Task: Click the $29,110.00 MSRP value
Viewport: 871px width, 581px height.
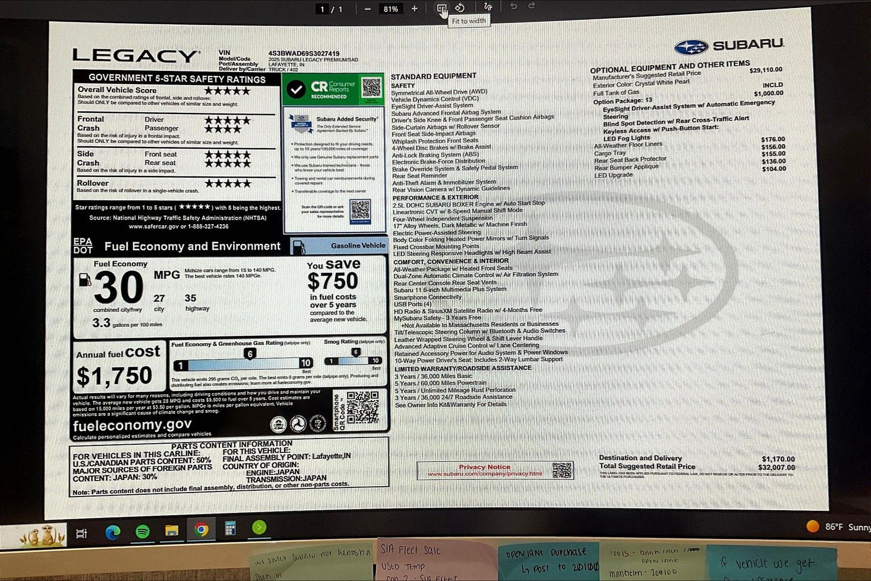Action: (x=766, y=70)
